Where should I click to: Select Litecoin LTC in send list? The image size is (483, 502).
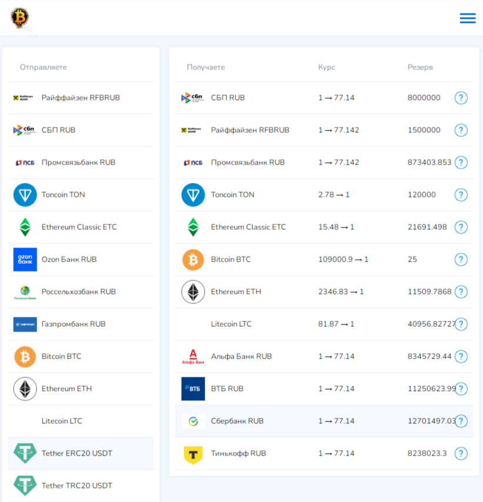tap(80, 421)
